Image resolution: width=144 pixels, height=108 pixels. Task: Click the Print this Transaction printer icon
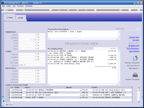(135, 75)
